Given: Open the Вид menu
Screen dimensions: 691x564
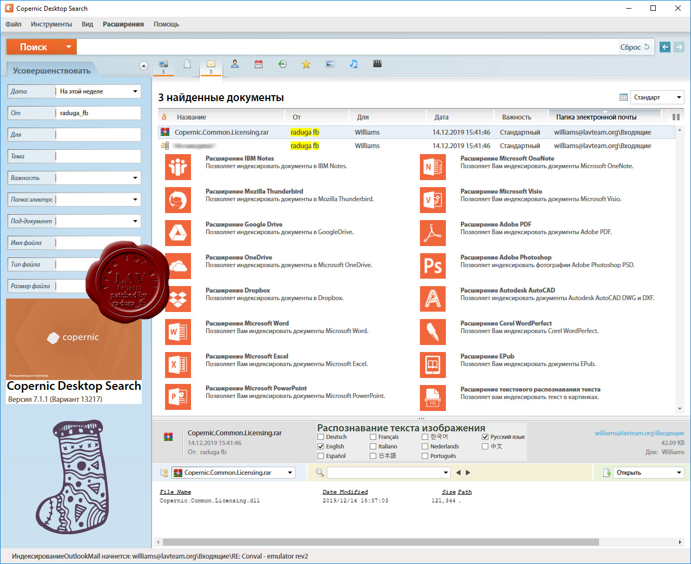Looking at the screenshot, I should (x=88, y=24).
